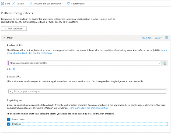The height and width of the screenshot is (134, 171).
Task: Open Learn more about the implicit grant flow
Action: pyautogui.click(x=88, y=108)
